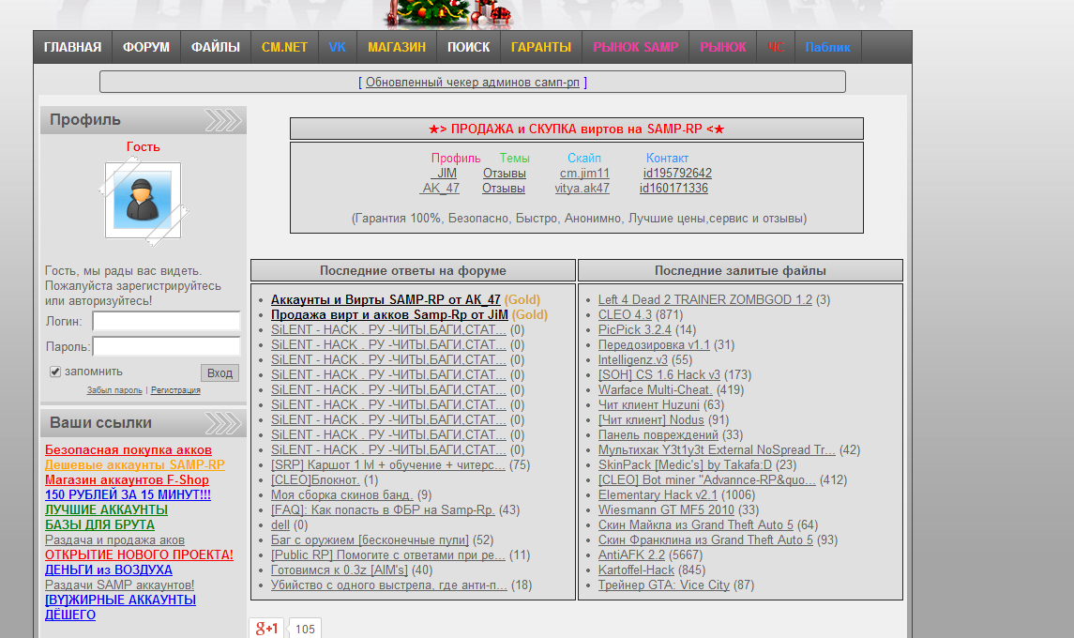1074x638 pixels.
Task: Open МАГАЗИН in the navigation bar
Action: (x=397, y=47)
